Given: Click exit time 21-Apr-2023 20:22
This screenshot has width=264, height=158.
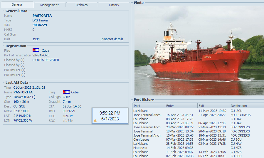Looking at the screenshot, I should (212, 115).
